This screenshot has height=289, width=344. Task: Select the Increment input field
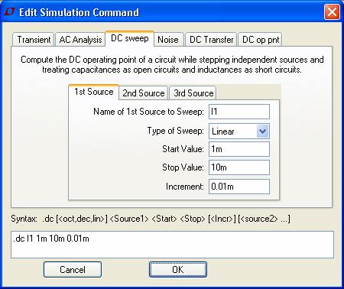(239, 187)
